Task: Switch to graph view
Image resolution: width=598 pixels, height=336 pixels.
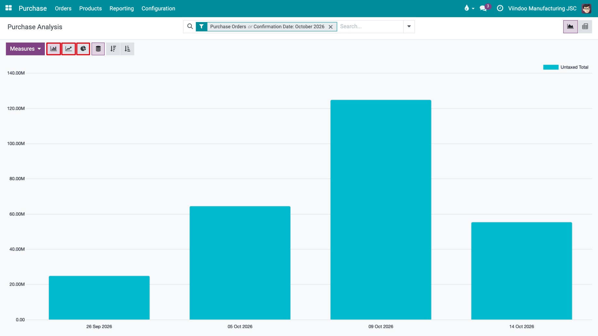Action: tap(570, 27)
